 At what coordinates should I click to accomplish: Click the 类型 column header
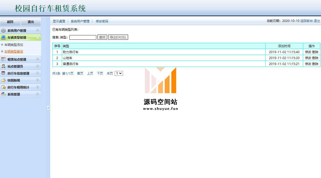164,46
